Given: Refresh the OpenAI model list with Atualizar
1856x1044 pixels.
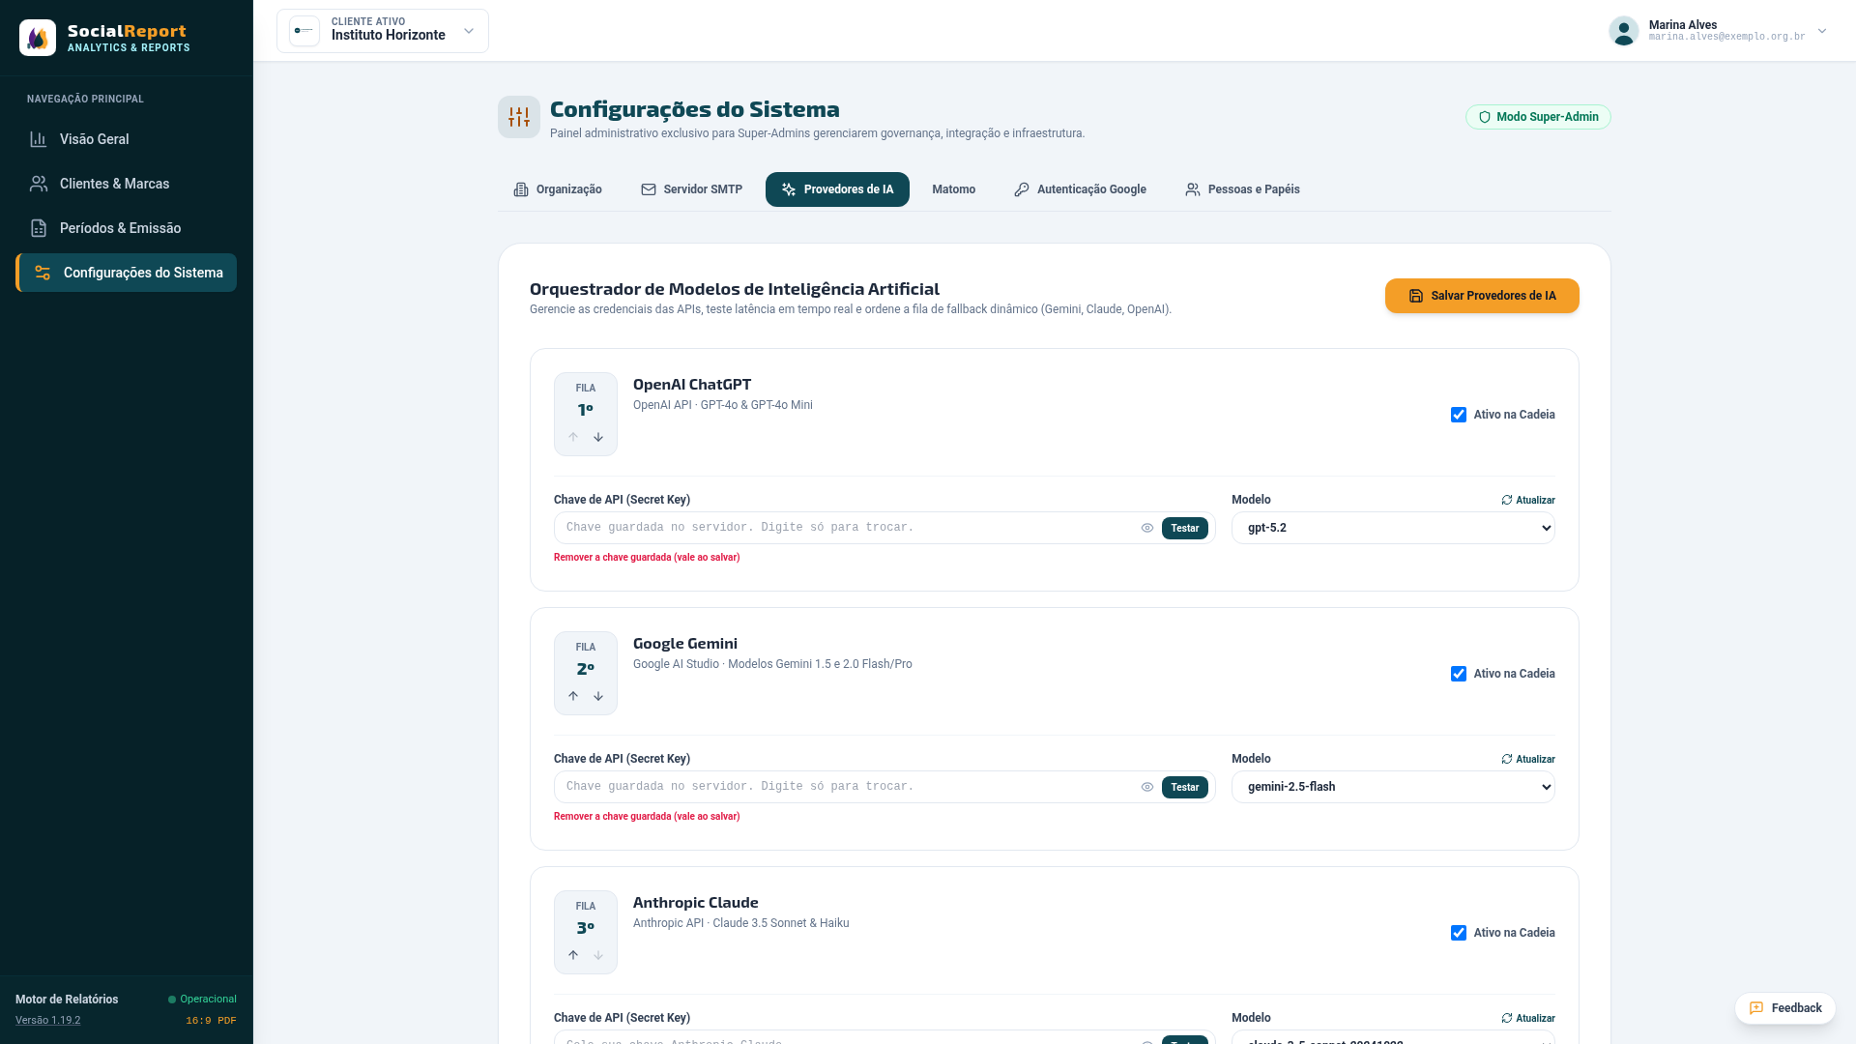Looking at the screenshot, I should pos(1528,500).
